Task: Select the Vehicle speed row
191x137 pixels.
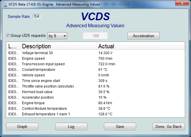Action: coord(96,75)
